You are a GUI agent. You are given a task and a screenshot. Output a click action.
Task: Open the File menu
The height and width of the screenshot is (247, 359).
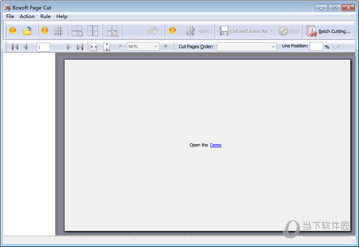tap(10, 17)
